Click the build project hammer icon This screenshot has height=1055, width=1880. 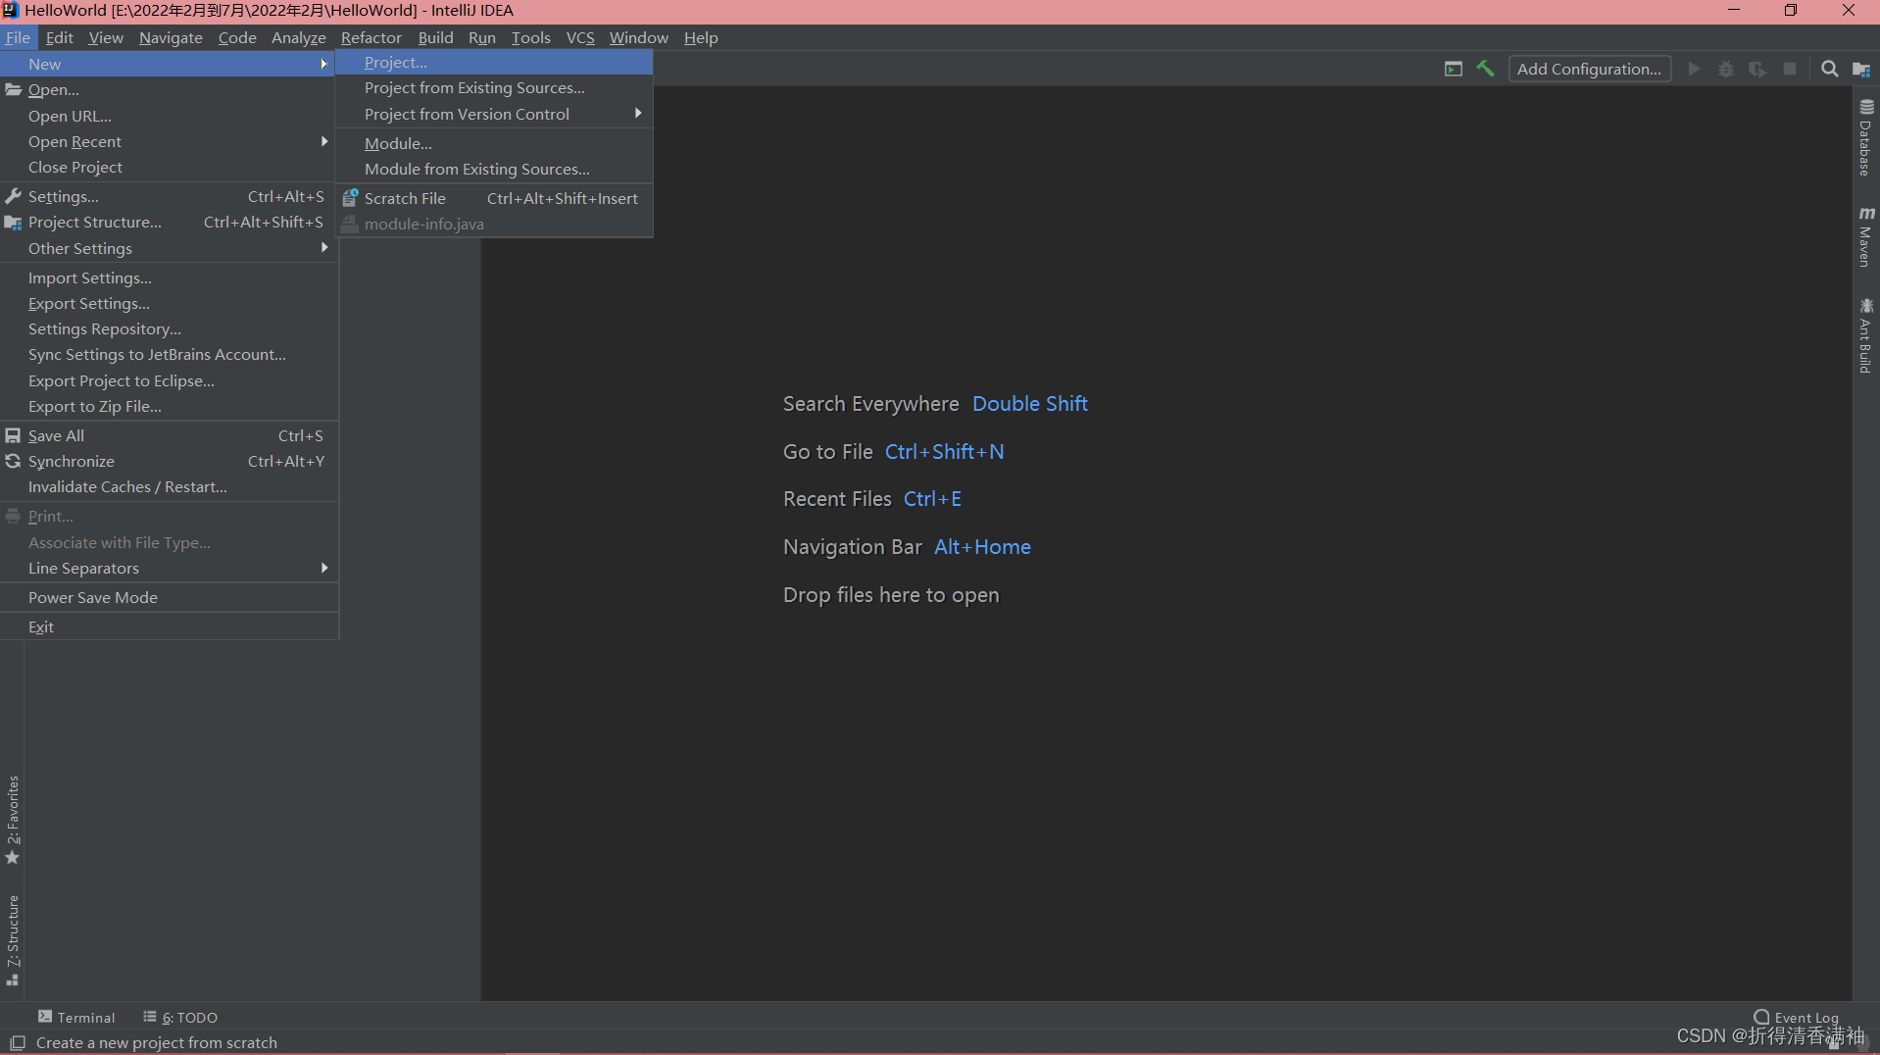pyautogui.click(x=1485, y=69)
